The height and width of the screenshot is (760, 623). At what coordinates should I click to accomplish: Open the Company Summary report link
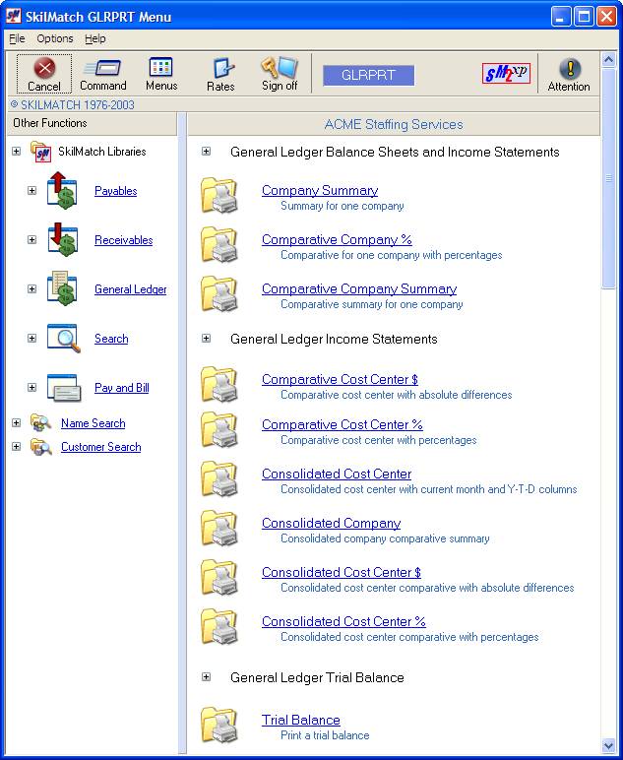(320, 190)
